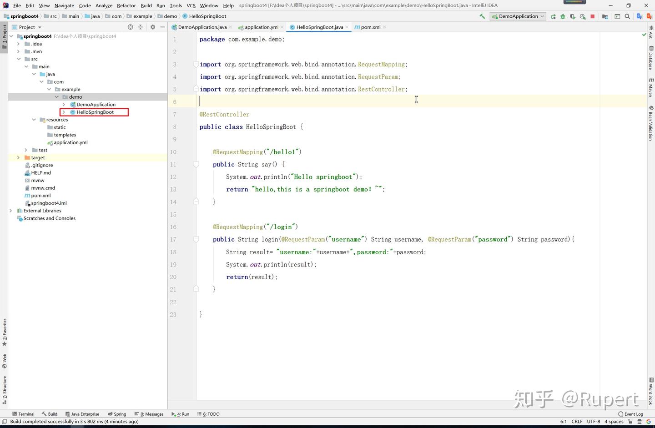
Task: Open the Refactor menu
Action: point(126,5)
